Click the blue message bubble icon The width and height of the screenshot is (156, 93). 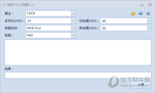pyautogui.click(x=140, y=13)
